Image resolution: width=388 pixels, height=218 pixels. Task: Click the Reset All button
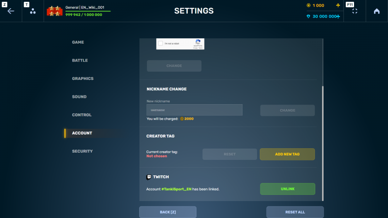[294, 212]
